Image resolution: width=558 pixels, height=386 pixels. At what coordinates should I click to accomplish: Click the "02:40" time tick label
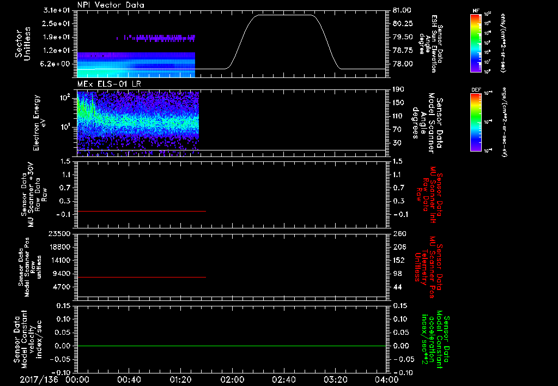[x=283, y=379]
